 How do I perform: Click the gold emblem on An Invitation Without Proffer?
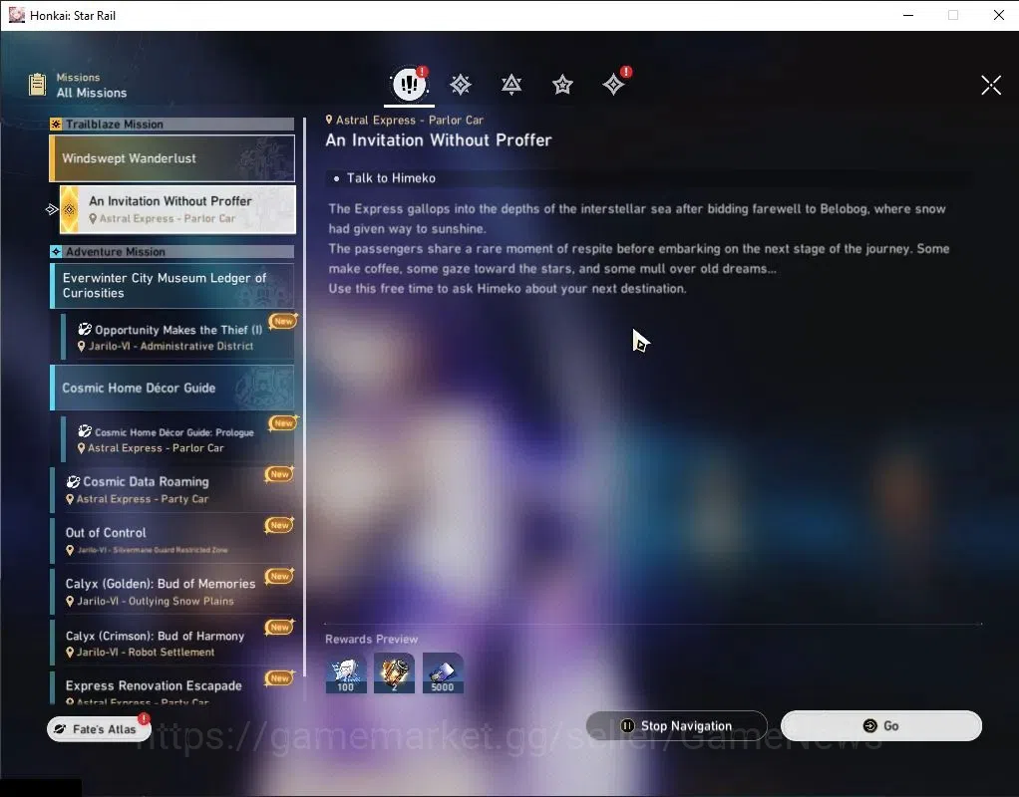tap(70, 209)
